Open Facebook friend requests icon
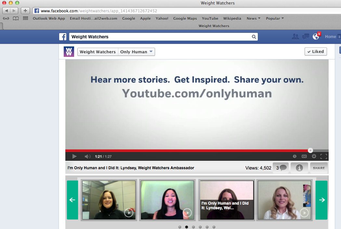The image size is (341, 229). 295,37
